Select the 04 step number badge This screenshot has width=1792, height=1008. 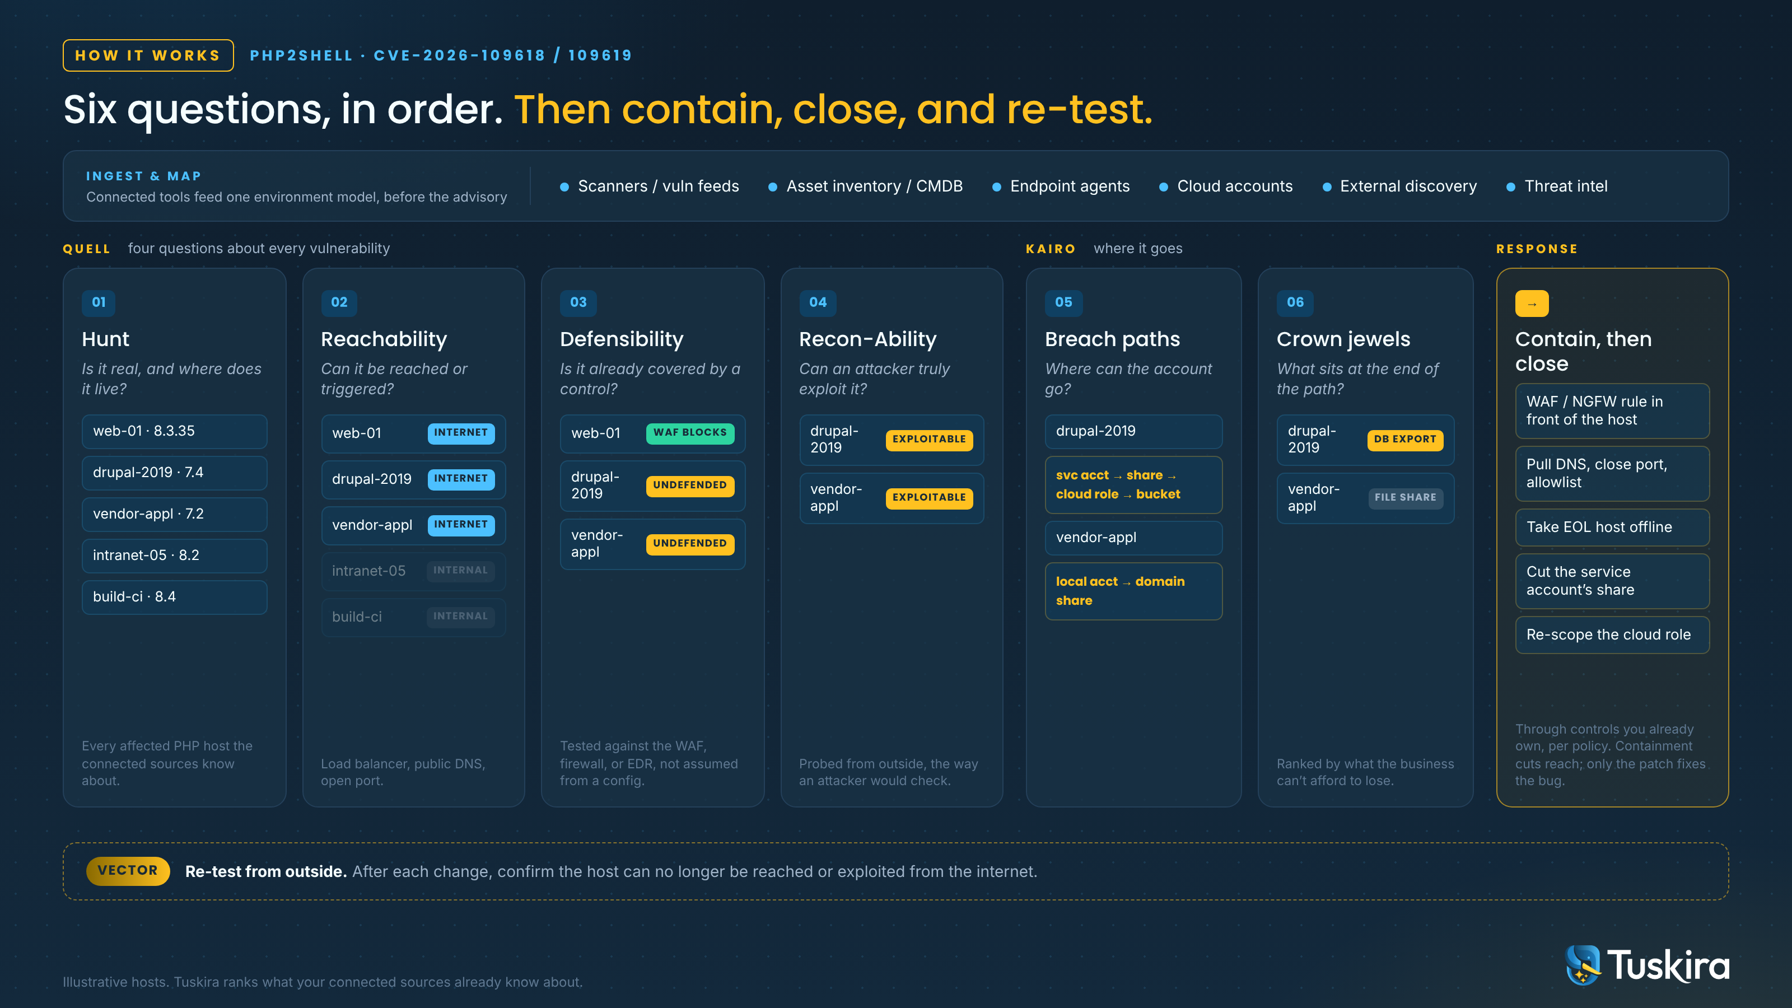coord(818,302)
